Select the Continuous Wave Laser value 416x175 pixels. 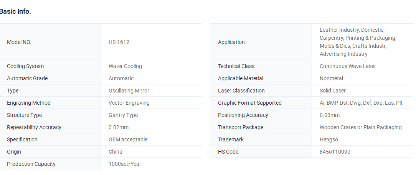[x=348, y=66]
